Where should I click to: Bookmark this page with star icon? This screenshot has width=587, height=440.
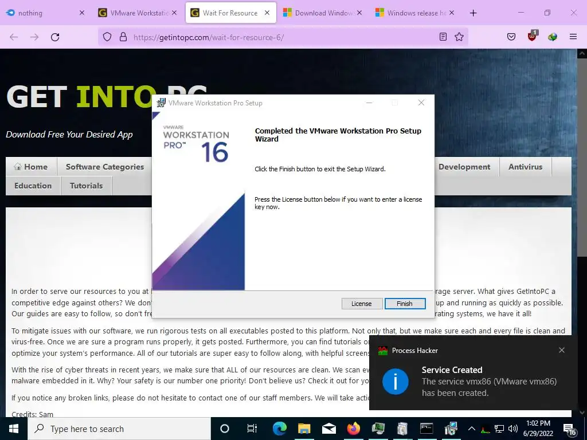(459, 37)
